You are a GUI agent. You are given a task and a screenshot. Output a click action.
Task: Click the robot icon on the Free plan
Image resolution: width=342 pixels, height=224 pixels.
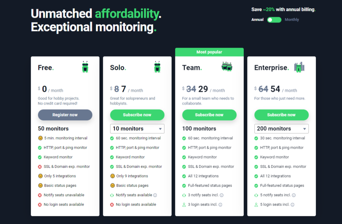pos(85,67)
